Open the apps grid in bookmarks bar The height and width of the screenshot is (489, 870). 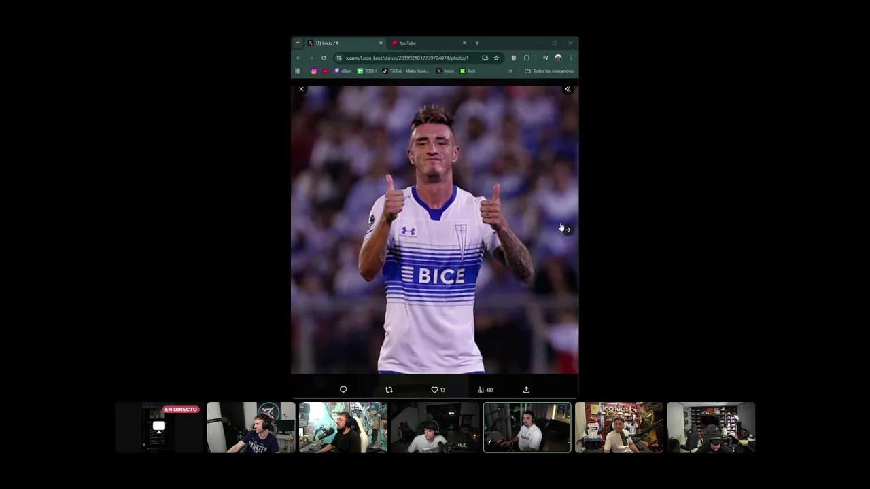pos(298,71)
